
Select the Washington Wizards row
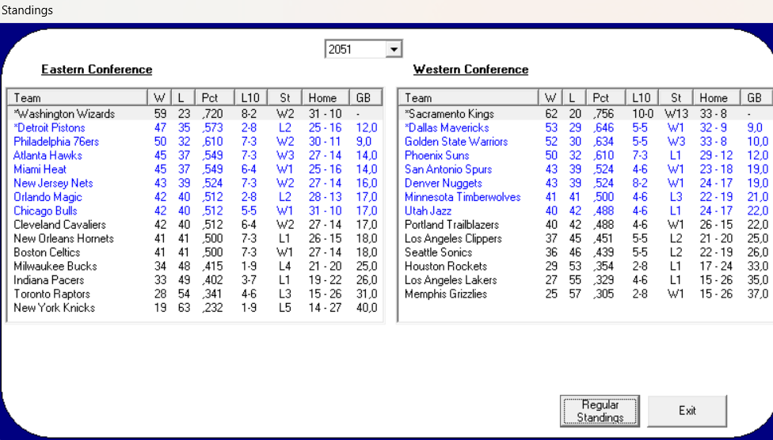pos(195,114)
